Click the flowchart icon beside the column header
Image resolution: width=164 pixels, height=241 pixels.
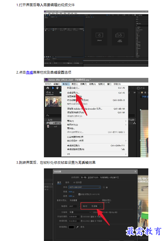point(135,123)
